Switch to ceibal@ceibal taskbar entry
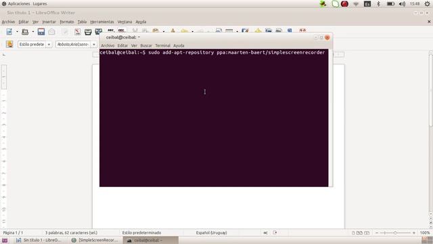Screen dimensions: 433x244 point(151,240)
